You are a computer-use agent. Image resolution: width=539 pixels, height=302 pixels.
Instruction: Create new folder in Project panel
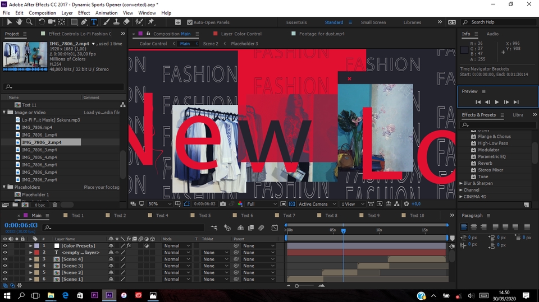15,205
